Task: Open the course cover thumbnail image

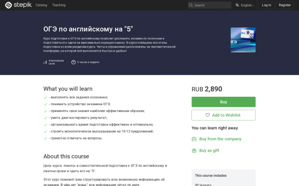Action: pyautogui.click(x=243, y=40)
